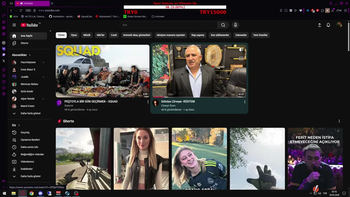
Task: Select the Rap yapma chip
Action: pos(198,35)
